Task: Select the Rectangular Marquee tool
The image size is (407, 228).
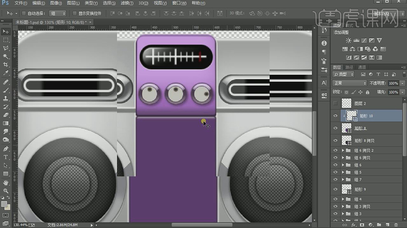Action: [6, 40]
